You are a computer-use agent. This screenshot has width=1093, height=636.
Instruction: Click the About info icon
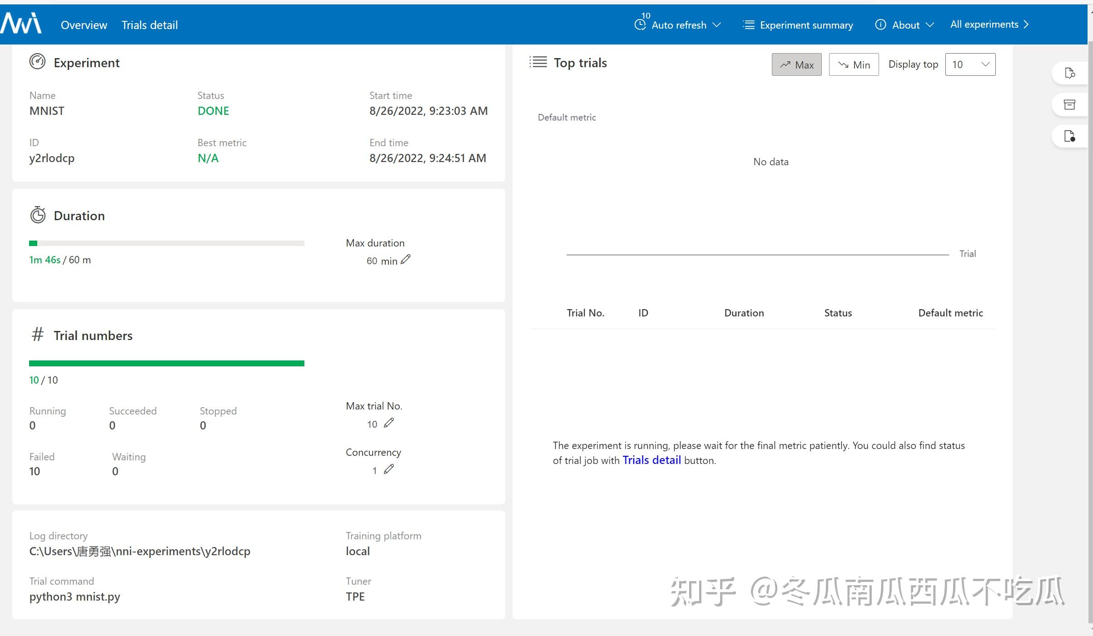click(880, 25)
